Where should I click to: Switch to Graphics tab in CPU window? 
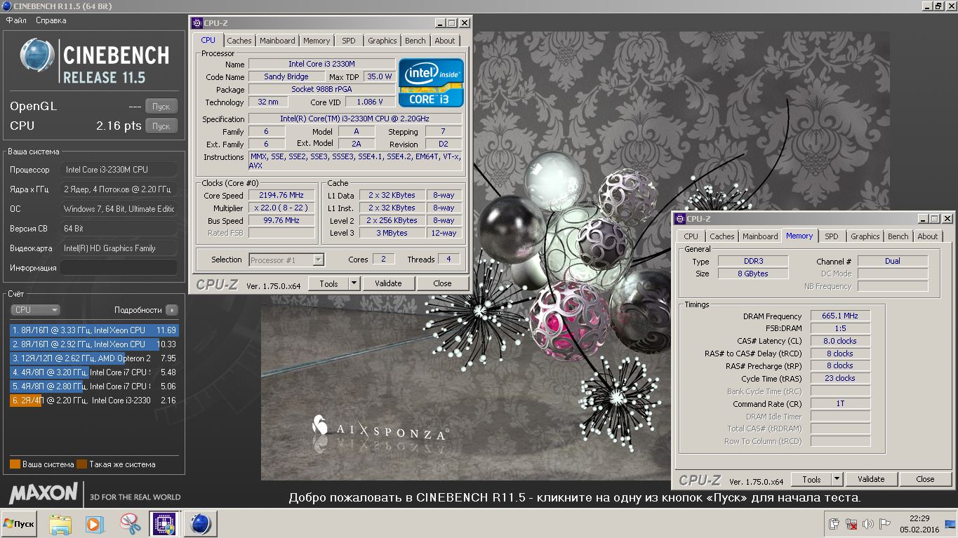(382, 41)
